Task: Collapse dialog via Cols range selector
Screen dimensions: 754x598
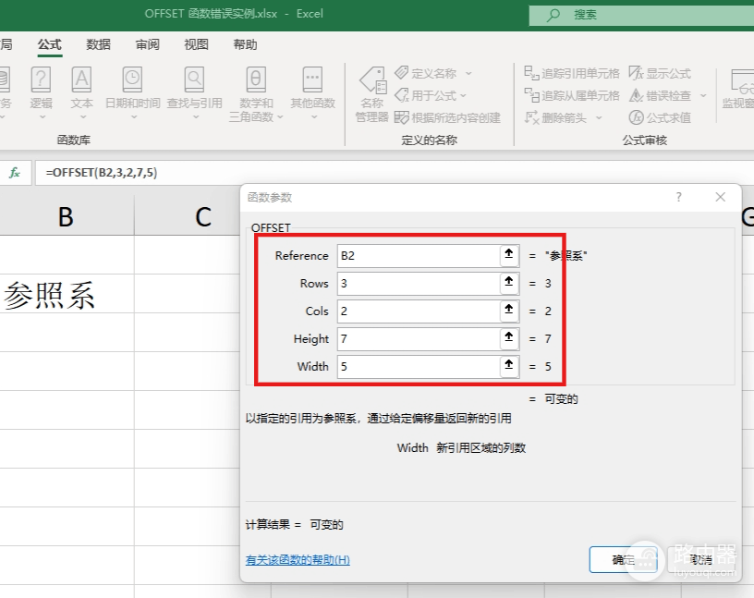Action: click(x=509, y=311)
